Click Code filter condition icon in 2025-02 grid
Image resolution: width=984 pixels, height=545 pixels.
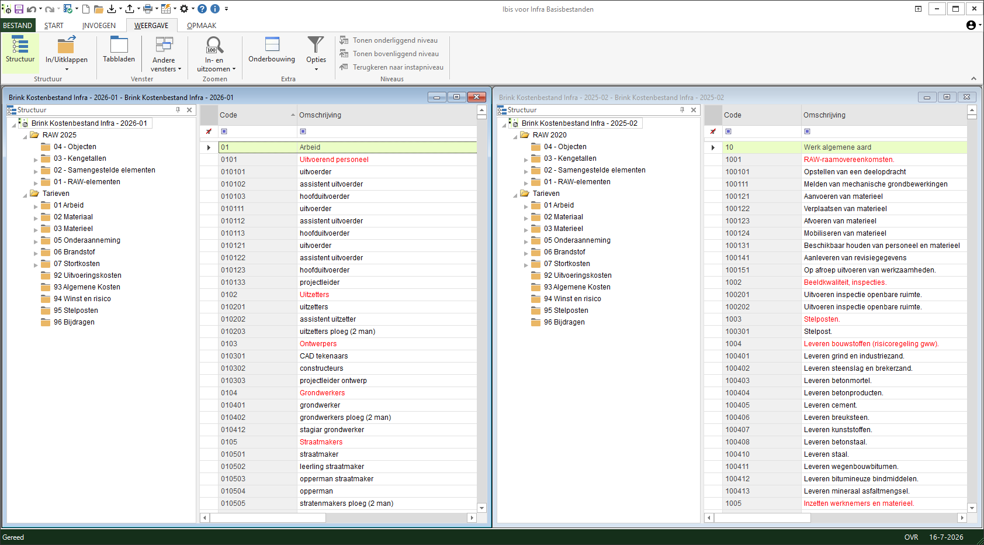(728, 132)
